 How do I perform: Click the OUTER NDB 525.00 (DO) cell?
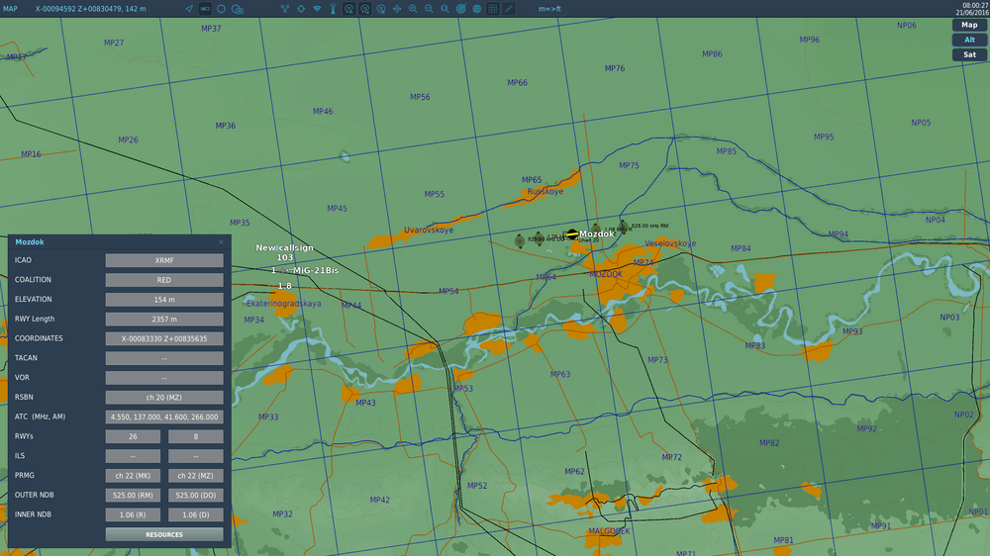(196, 495)
